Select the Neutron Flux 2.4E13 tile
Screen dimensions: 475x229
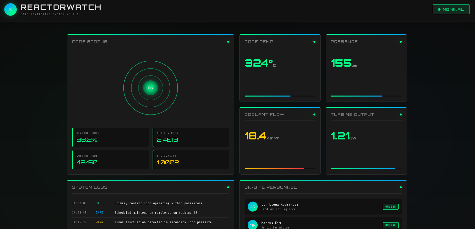pyautogui.click(x=191, y=137)
